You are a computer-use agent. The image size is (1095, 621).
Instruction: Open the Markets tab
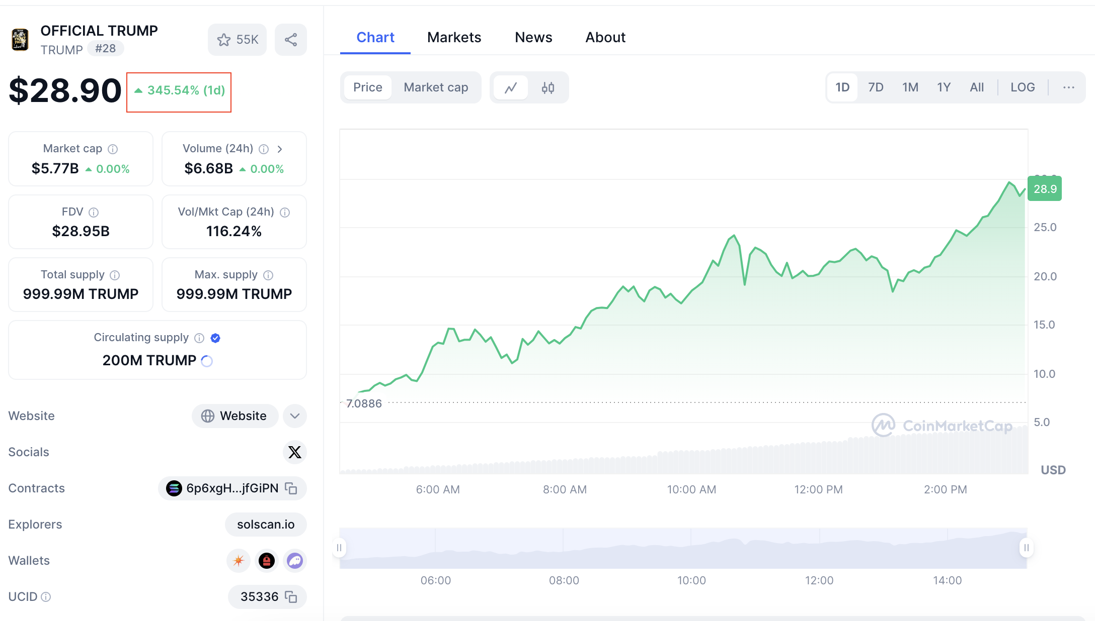[x=454, y=37]
